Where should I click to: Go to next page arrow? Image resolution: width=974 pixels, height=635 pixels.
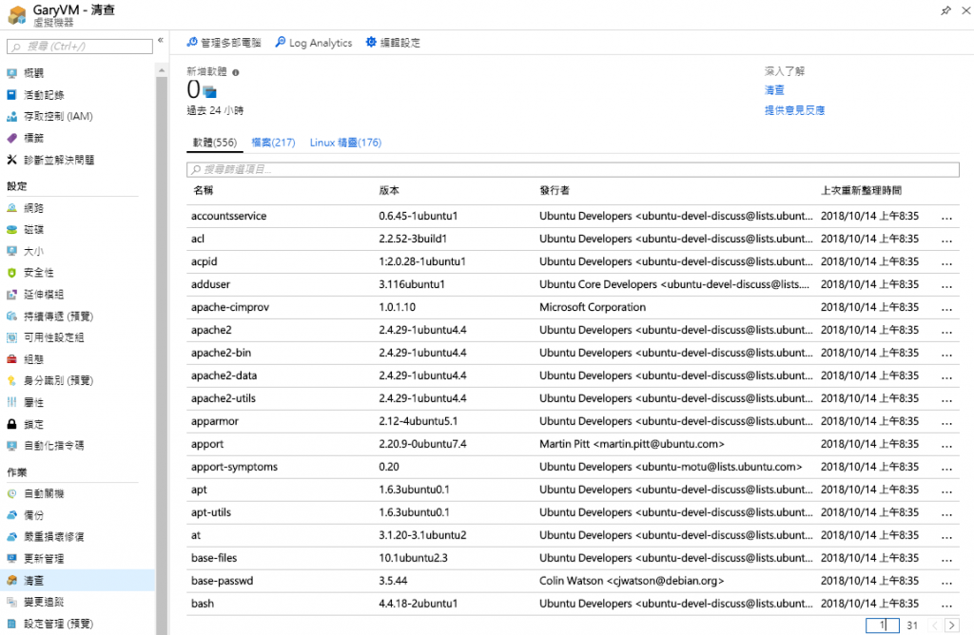click(951, 625)
